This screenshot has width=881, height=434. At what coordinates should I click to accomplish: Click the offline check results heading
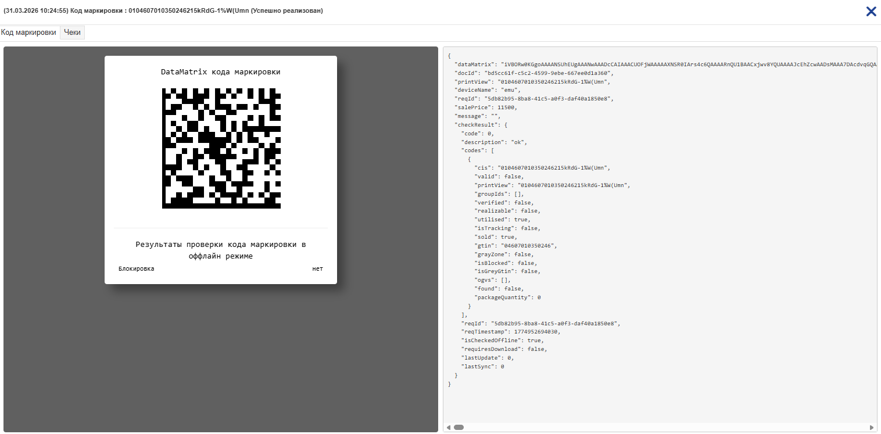click(221, 250)
